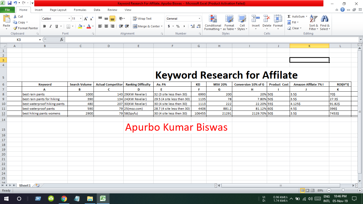Click the Format Painter brush icon
The height and width of the screenshot is (204, 363).
coord(15,28)
